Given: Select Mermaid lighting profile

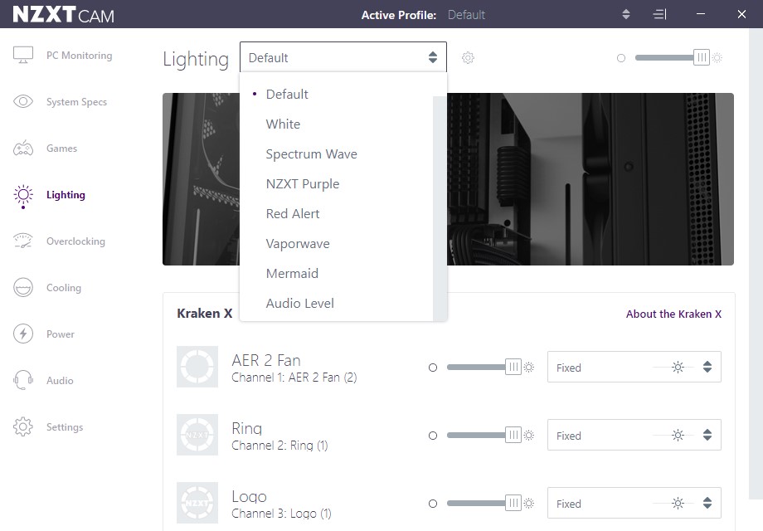Looking at the screenshot, I should pos(336,274).
